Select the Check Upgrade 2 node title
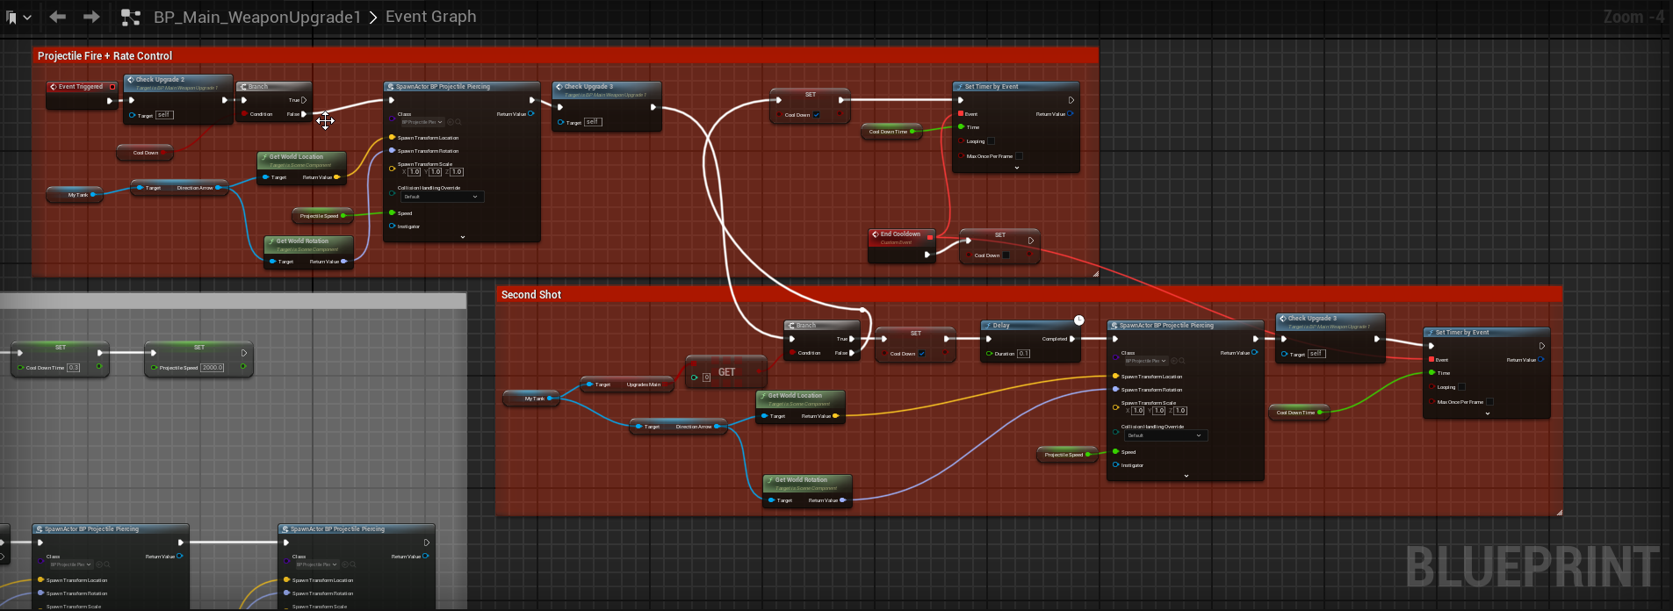The width and height of the screenshot is (1673, 611). tap(160, 79)
